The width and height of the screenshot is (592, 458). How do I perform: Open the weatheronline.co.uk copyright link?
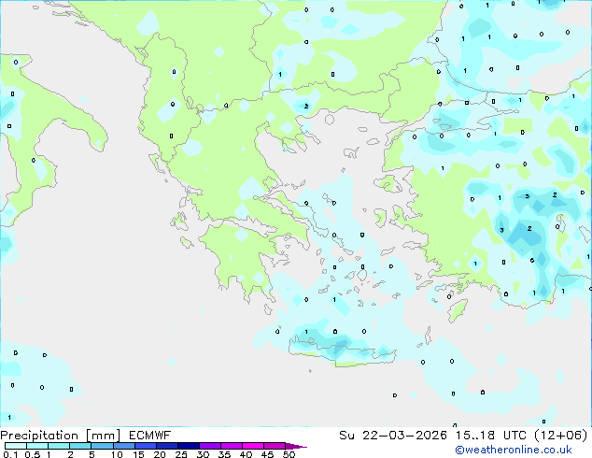514,450
